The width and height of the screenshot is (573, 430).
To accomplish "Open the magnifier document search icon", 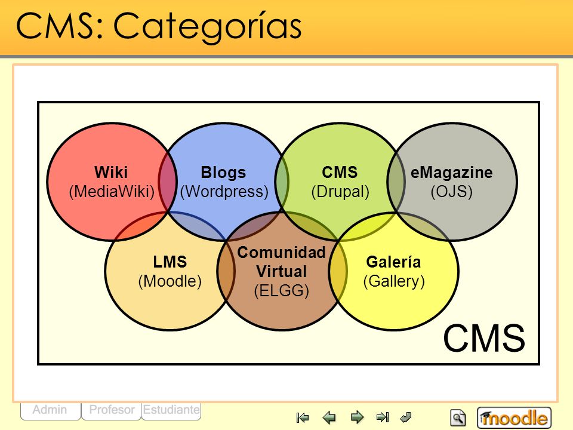I will (x=458, y=417).
